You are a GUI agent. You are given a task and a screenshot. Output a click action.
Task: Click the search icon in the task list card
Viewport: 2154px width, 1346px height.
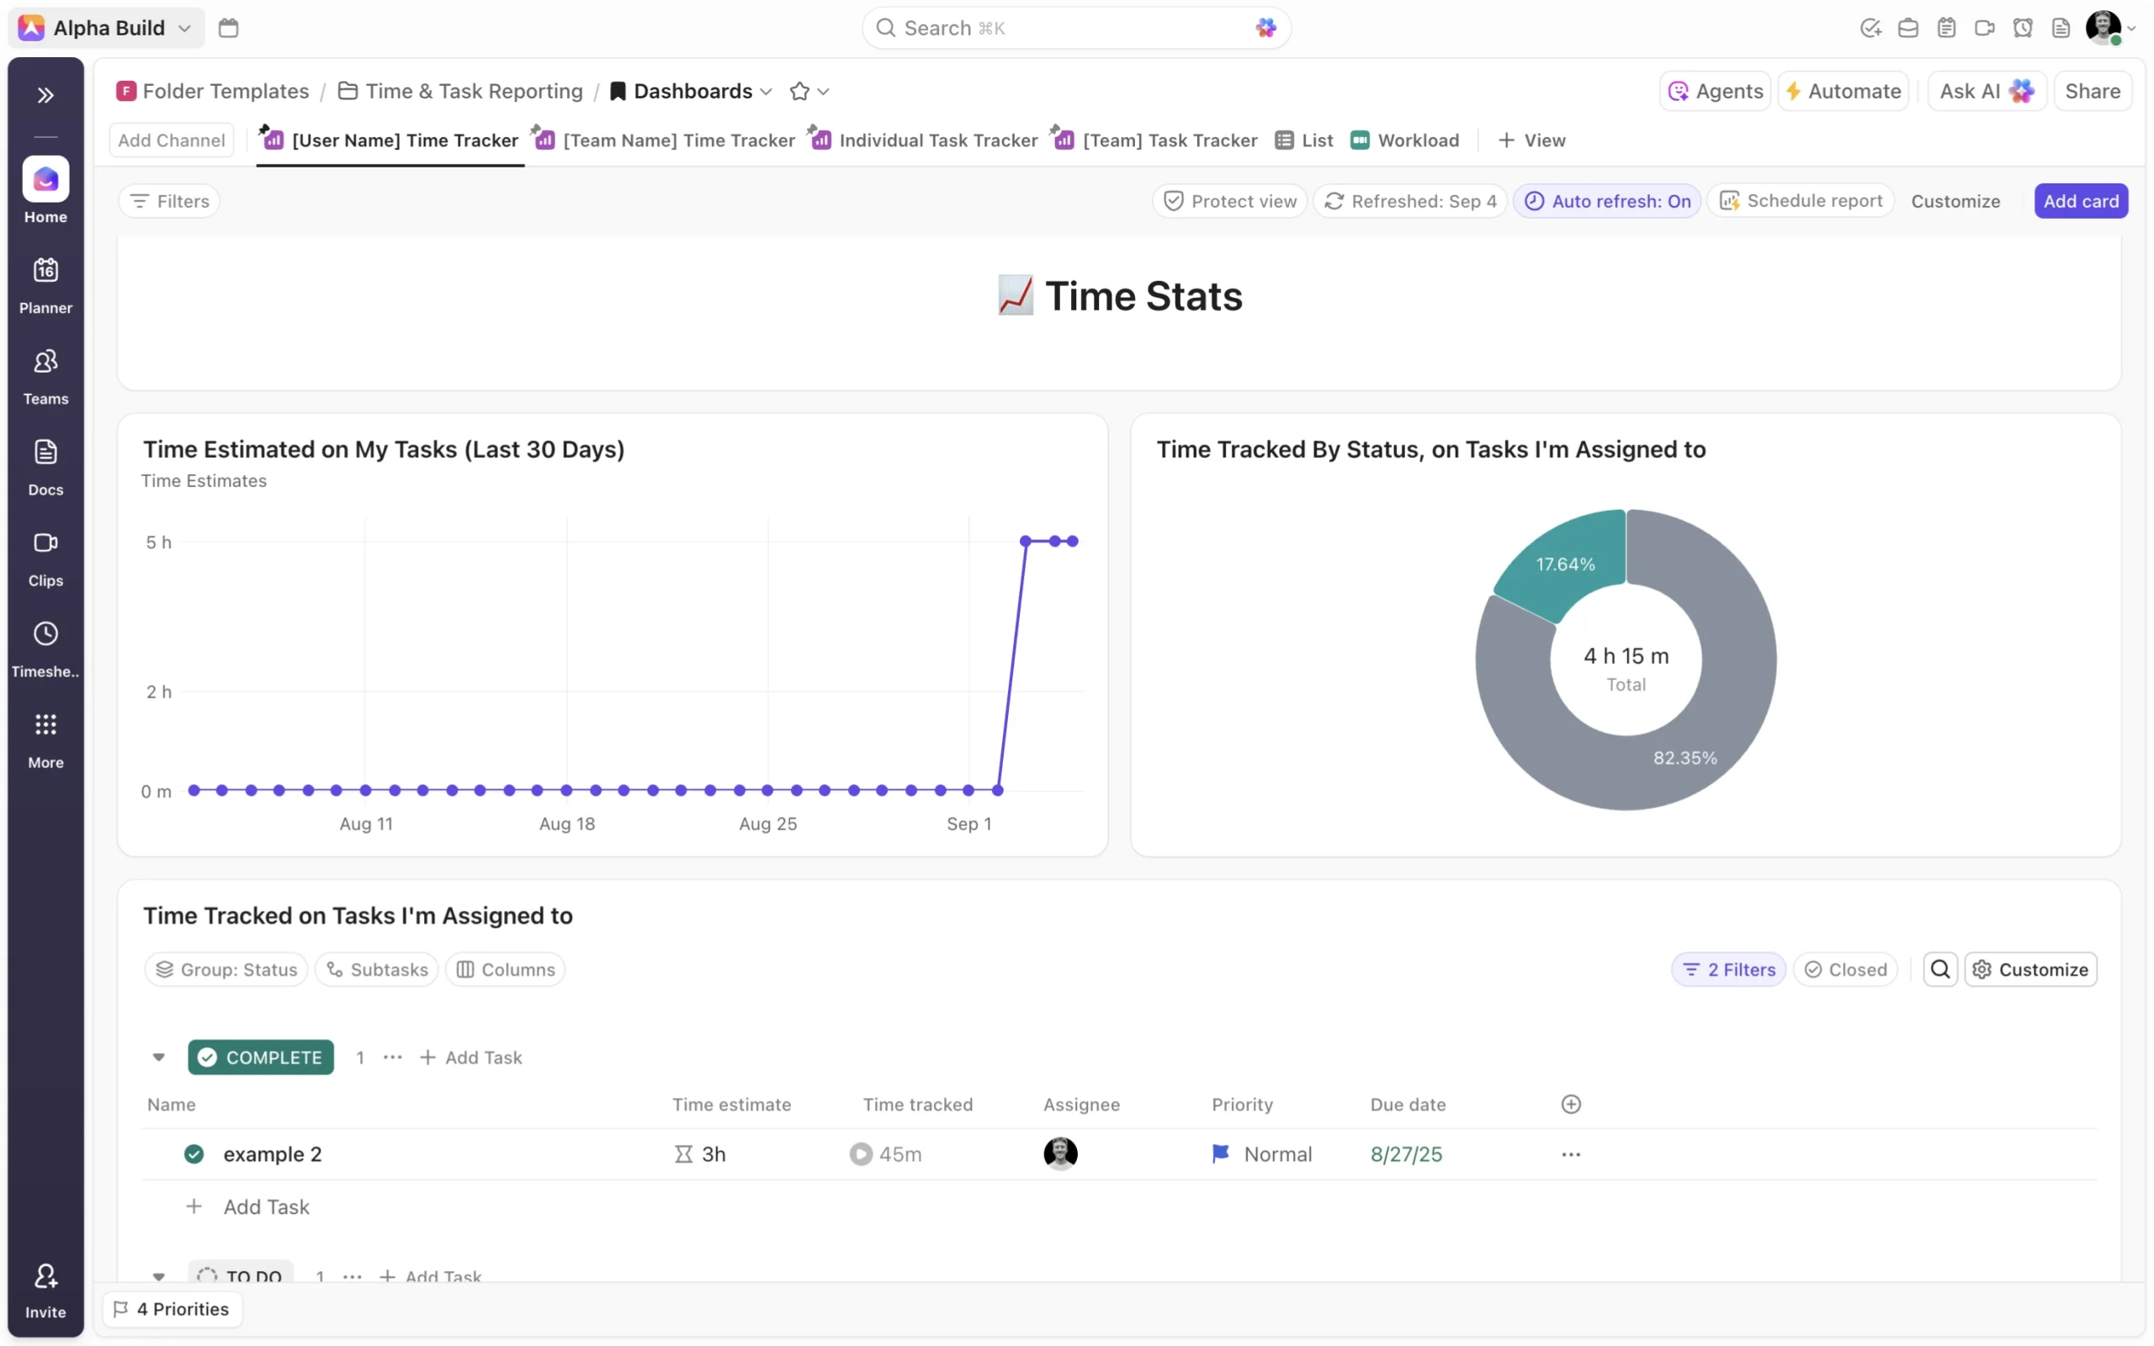(1939, 969)
